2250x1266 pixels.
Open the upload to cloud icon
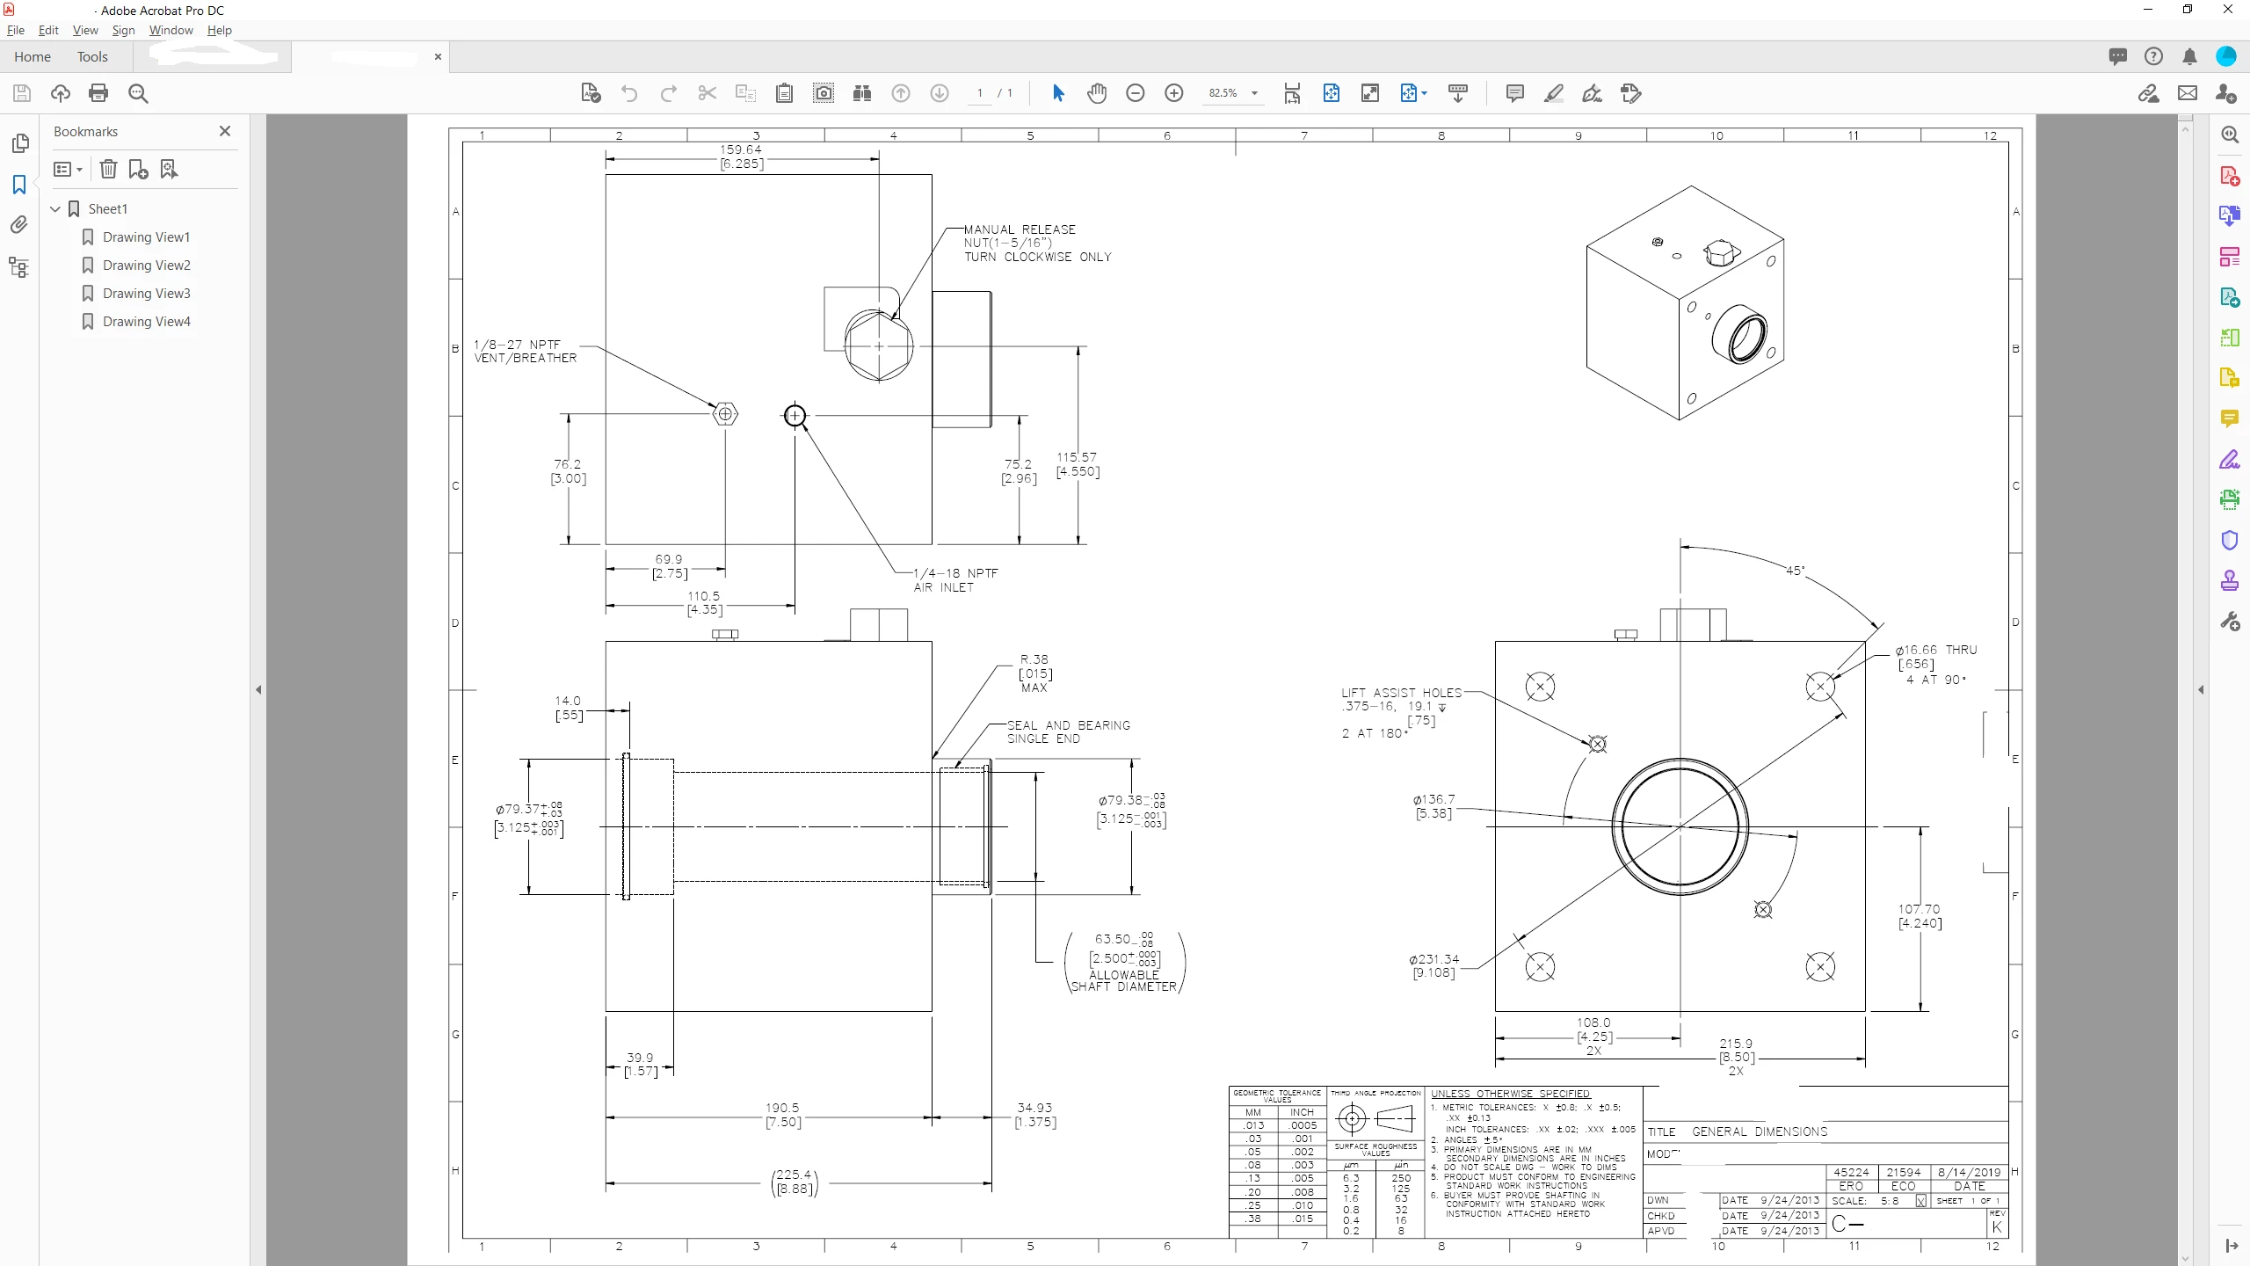coord(61,93)
